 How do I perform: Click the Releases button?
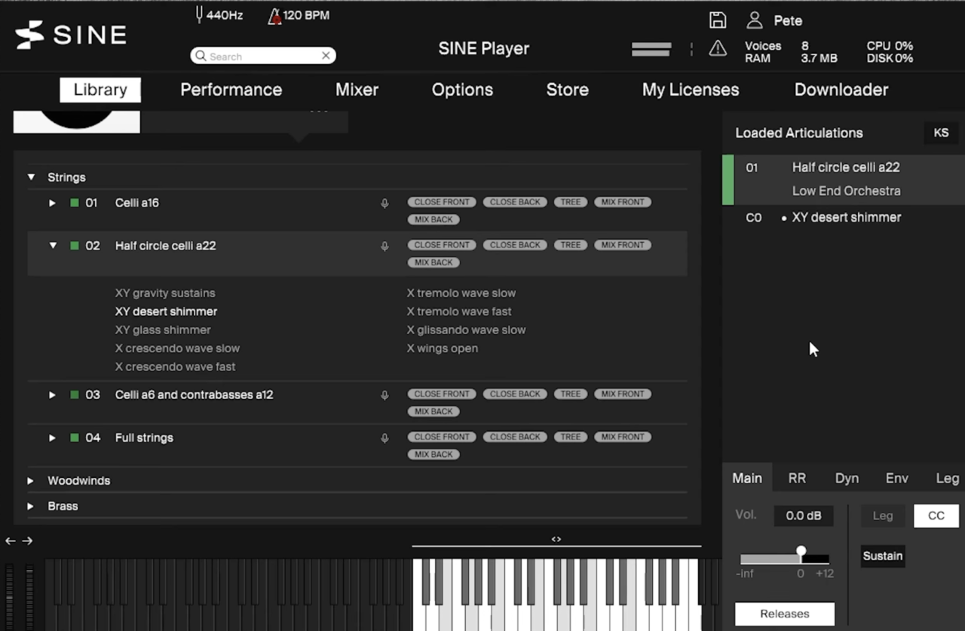pos(785,614)
